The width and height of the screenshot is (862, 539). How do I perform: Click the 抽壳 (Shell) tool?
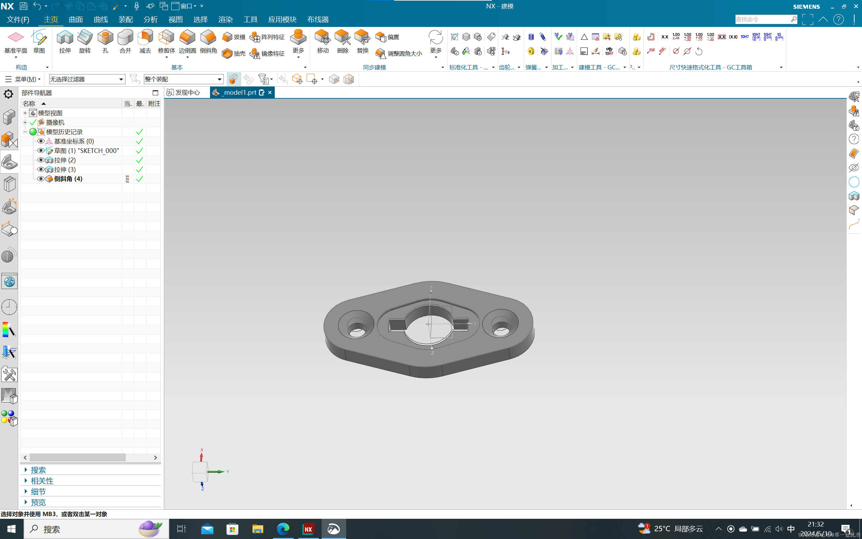pos(233,54)
